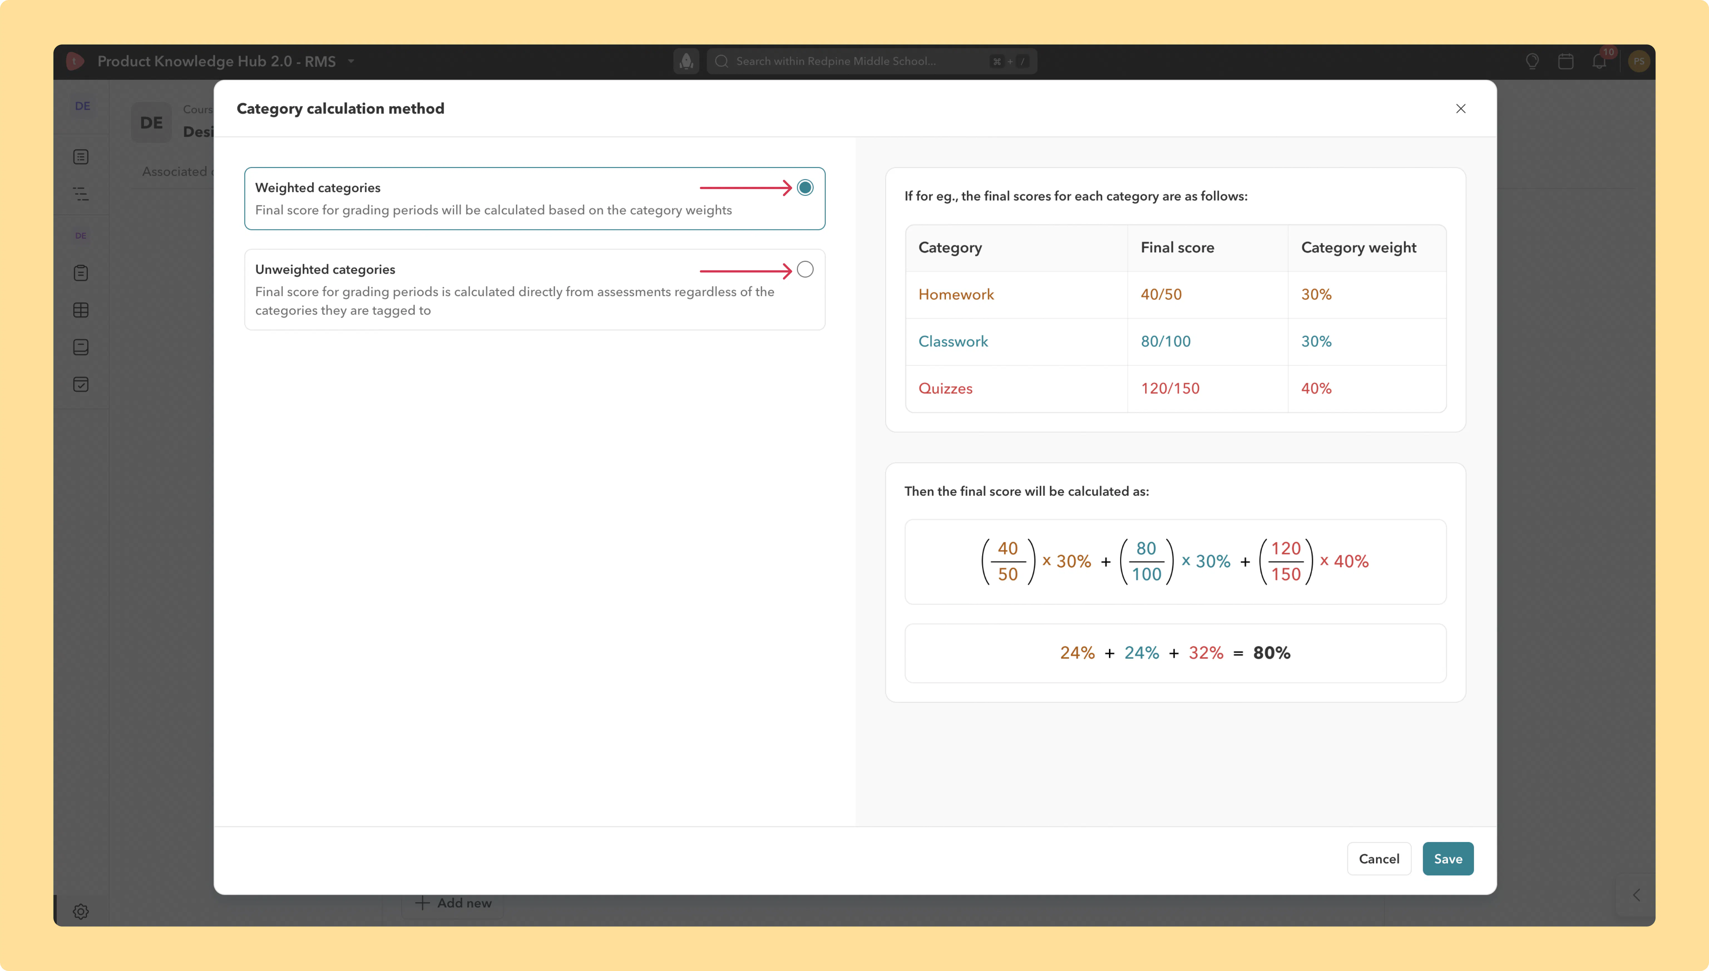The image size is (1709, 971).
Task: Collapse the right side panel chevron
Action: point(1636,895)
